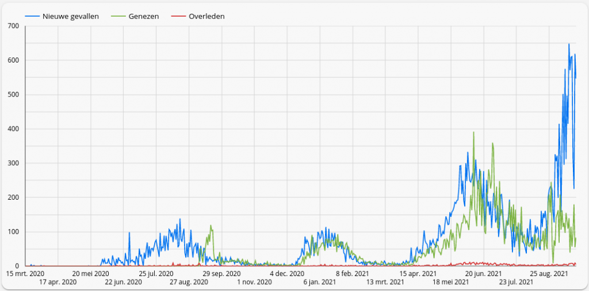Click the isolated blue spike near 22 jun. 2020
The height and width of the screenshot is (291, 589).
(129, 232)
